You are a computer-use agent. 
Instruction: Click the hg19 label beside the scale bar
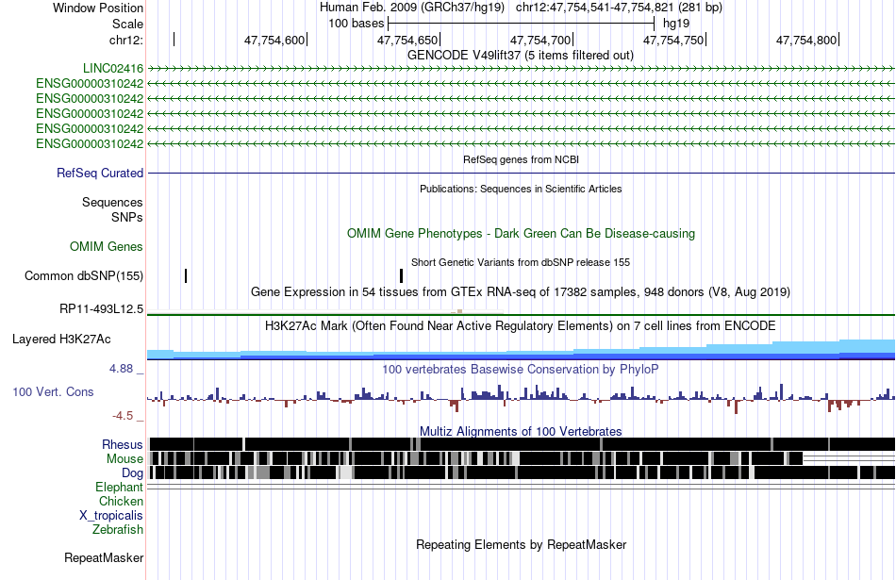coord(676,24)
